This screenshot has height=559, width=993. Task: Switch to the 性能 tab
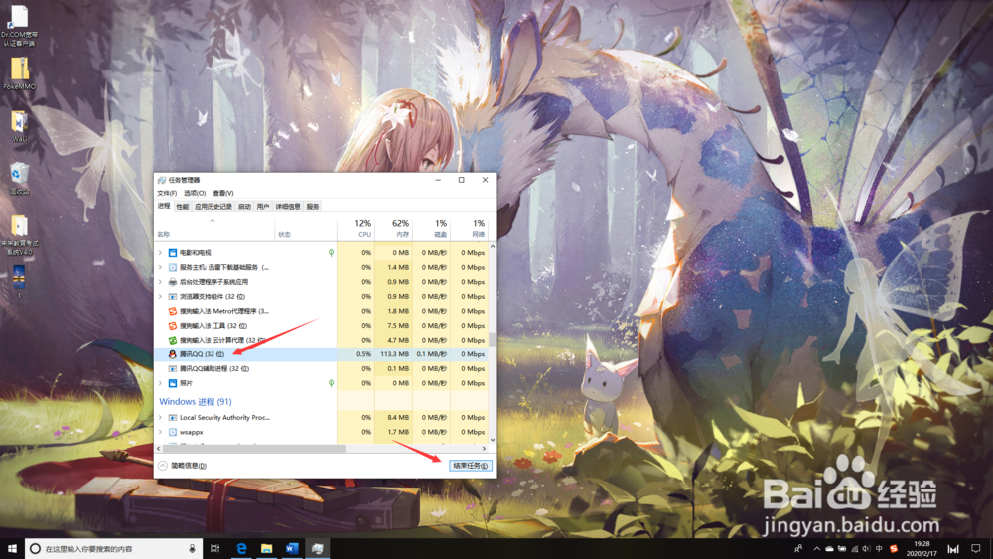(183, 207)
